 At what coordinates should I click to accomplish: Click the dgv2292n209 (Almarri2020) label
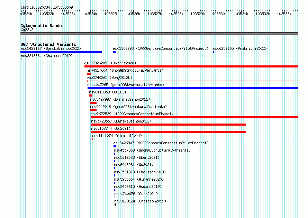pos(110,63)
